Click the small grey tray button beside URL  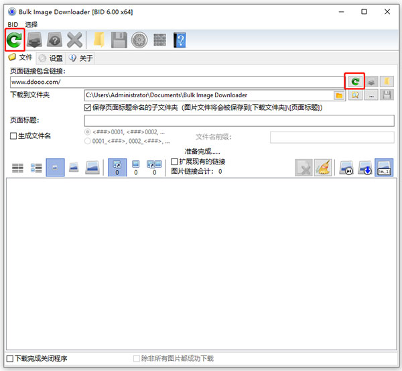click(371, 82)
